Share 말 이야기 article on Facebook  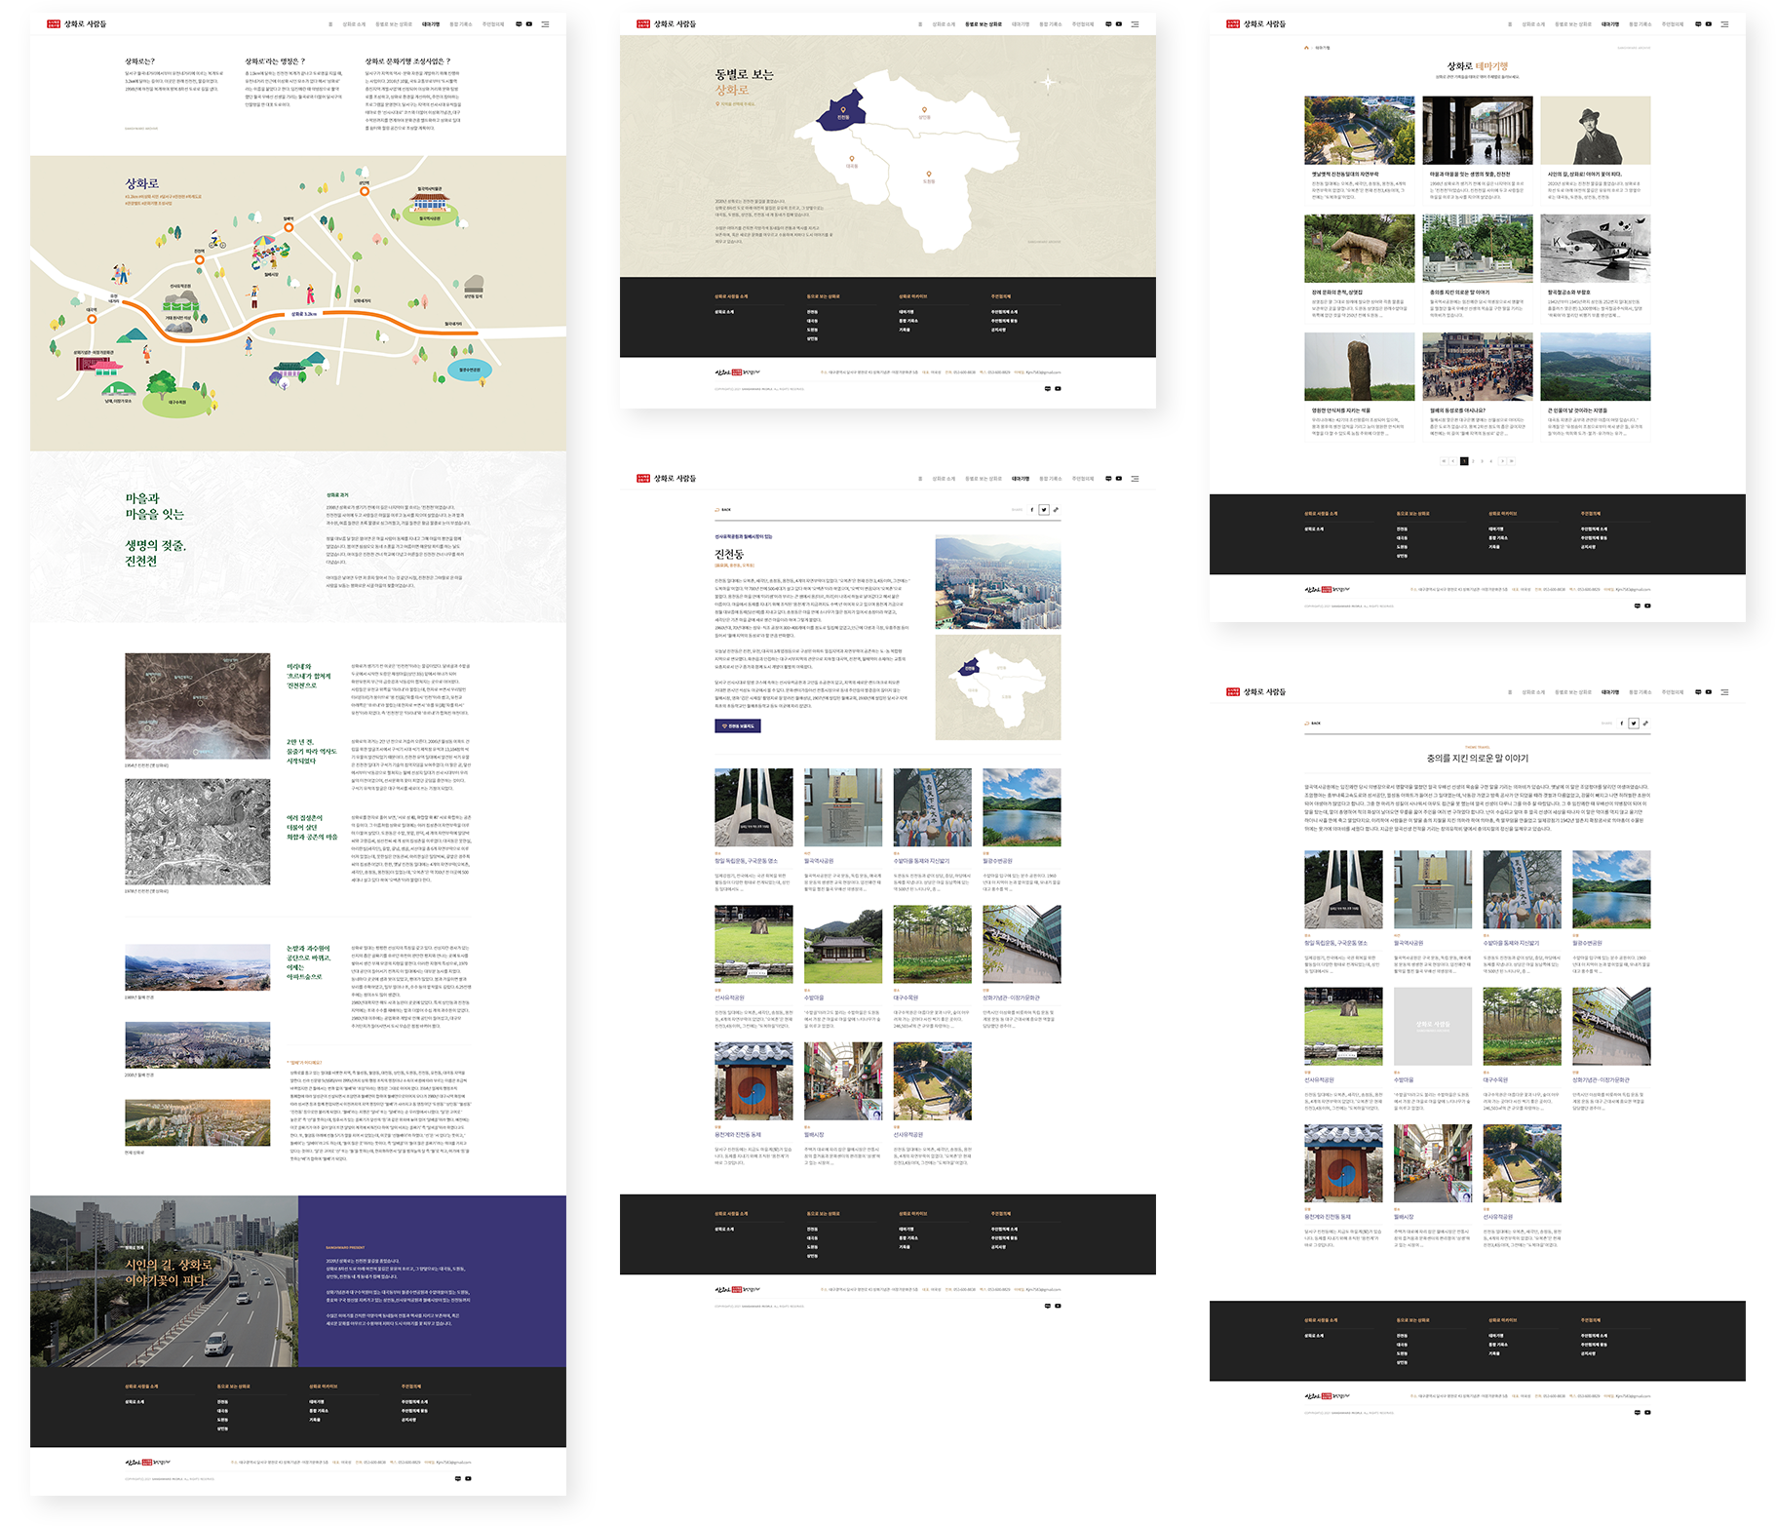(x=1622, y=724)
